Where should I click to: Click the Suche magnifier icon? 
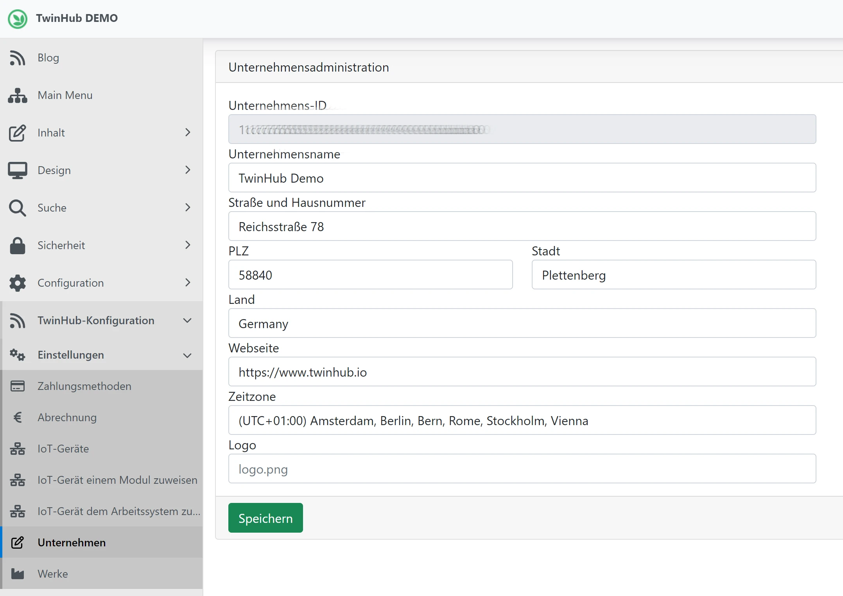pyautogui.click(x=17, y=208)
